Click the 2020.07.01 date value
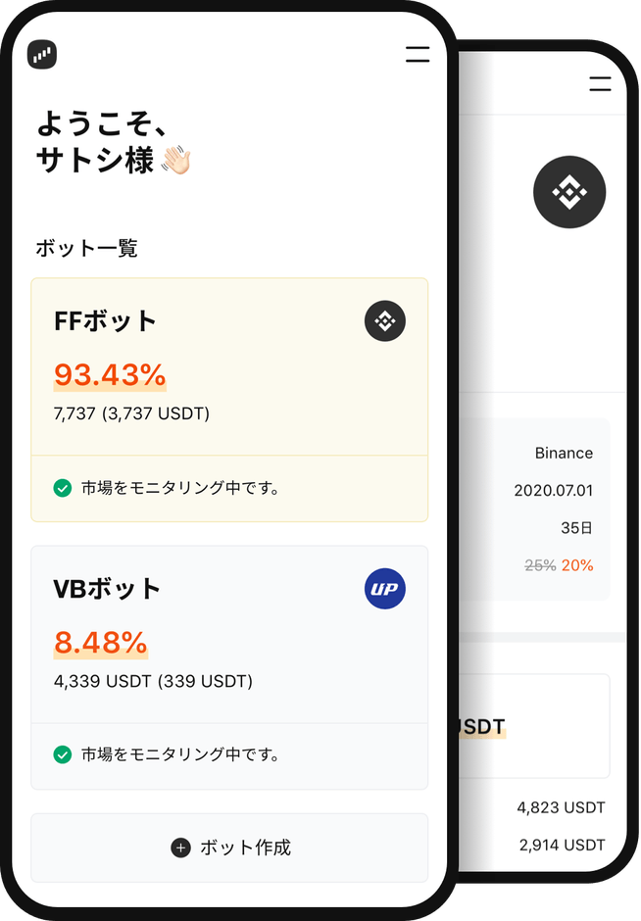The image size is (641, 921). click(x=553, y=490)
